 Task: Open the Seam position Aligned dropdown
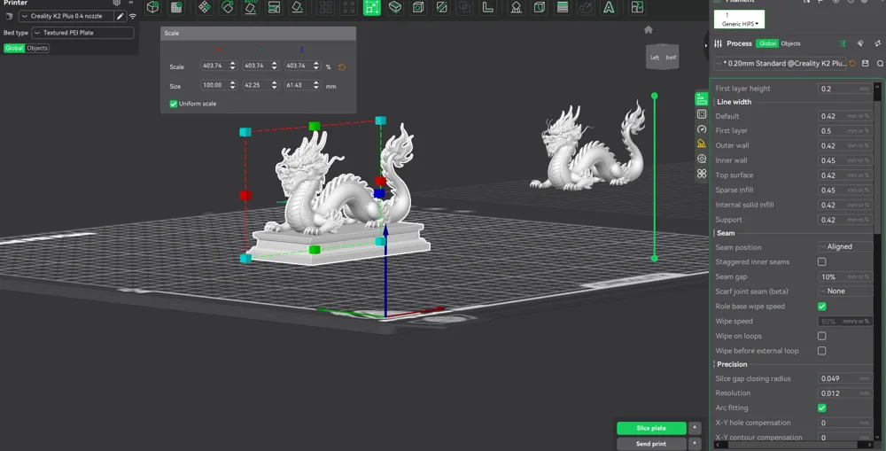tap(844, 246)
